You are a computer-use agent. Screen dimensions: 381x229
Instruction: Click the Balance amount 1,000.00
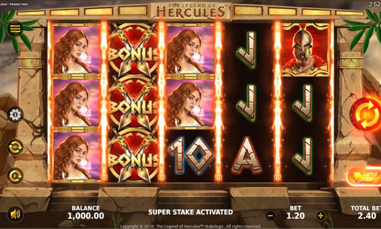86,216
